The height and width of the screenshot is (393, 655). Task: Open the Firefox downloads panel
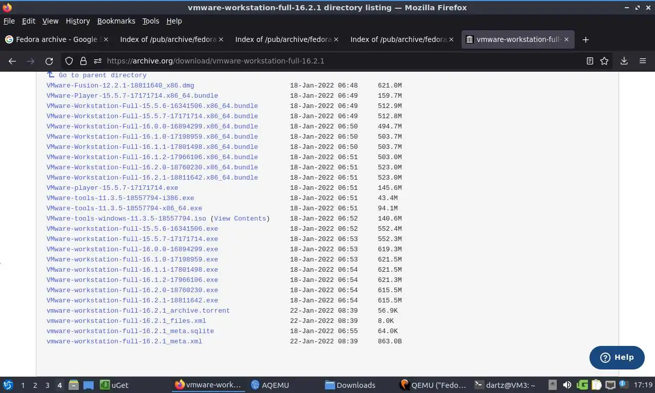point(624,61)
